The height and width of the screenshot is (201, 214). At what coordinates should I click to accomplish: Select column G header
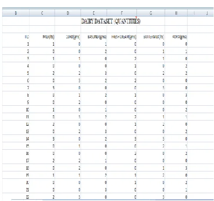(x=151, y=13)
